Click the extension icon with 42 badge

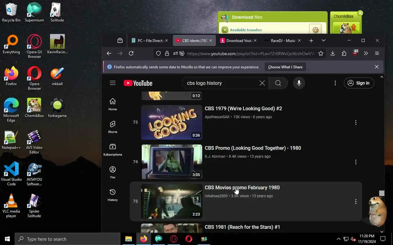click(x=355, y=53)
